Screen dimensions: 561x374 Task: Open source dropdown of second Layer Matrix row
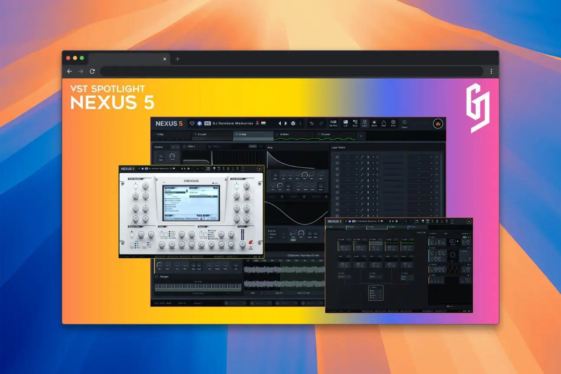pos(350,163)
